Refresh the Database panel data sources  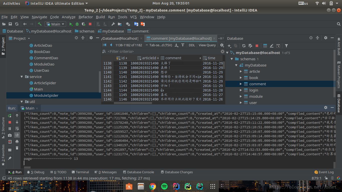coord(244,46)
